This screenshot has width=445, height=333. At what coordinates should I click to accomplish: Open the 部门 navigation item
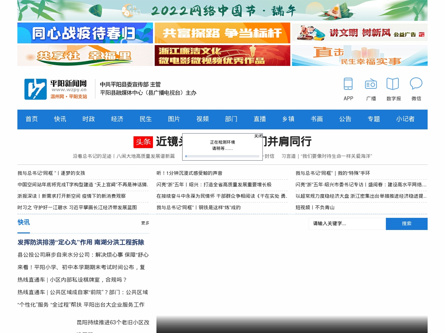point(231,119)
